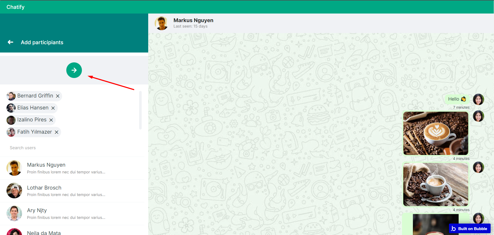The width and height of the screenshot is (494, 235).
Task: Click Neila da Mata's avatar in the list
Action: (14, 232)
